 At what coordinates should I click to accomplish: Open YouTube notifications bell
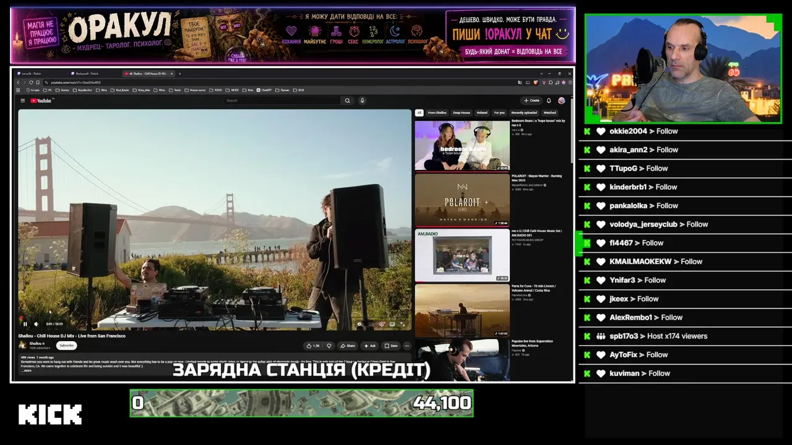[x=549, y=101]
